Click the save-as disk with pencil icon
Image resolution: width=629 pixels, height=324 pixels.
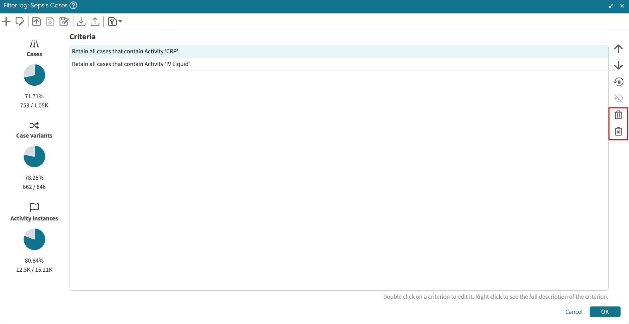tap(64, 22)
